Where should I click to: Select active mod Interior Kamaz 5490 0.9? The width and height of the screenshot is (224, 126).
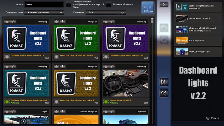coord(198,18)
